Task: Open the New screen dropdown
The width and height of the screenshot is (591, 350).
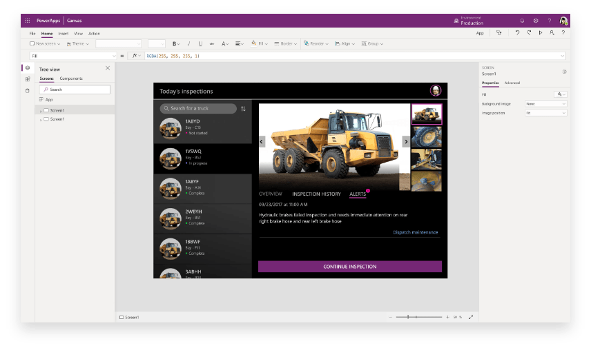Action: pyautogui.click(x=45, y=44)
